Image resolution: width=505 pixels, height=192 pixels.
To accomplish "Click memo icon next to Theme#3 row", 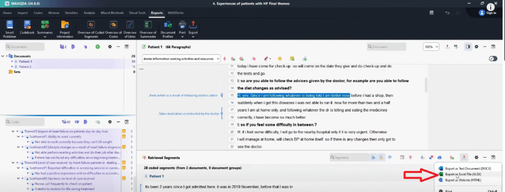I will 124,131.
